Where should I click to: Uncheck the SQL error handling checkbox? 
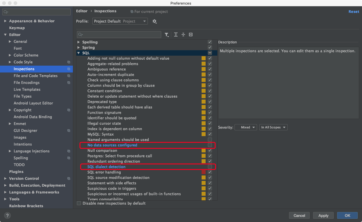210,172
